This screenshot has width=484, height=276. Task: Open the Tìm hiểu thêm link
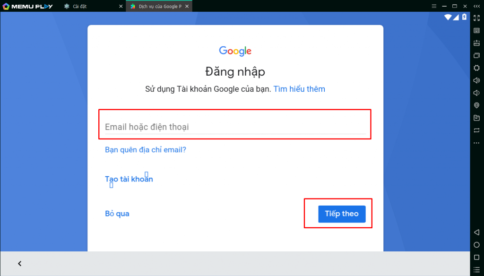pos(299,89)
